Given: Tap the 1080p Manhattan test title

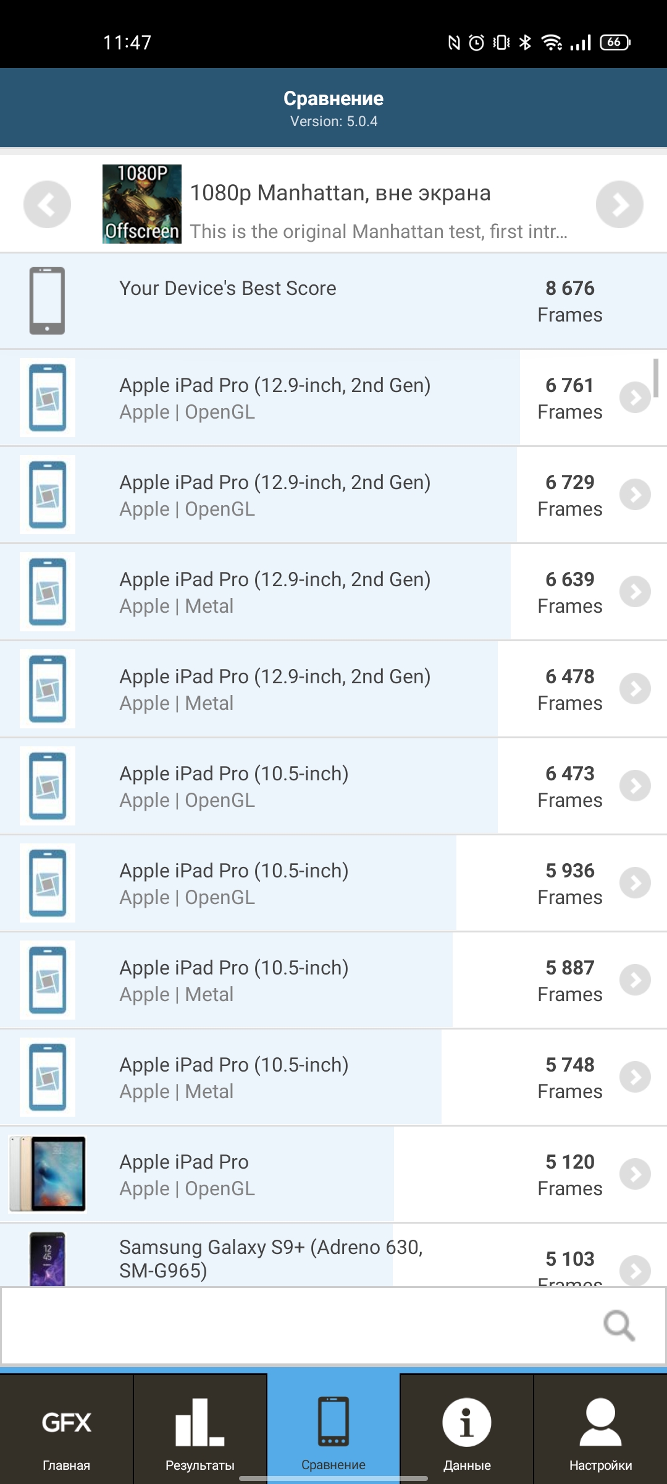Looking at the screenshot, I should (x=340, y=193).
